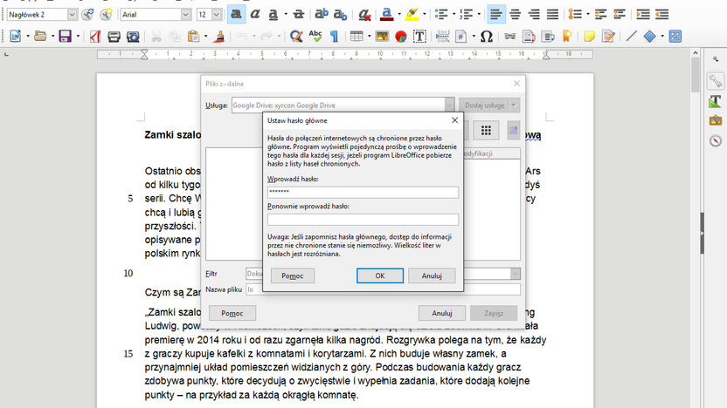
Task: Open the Usługa service dropdown
Action: (x=449, y=105)
